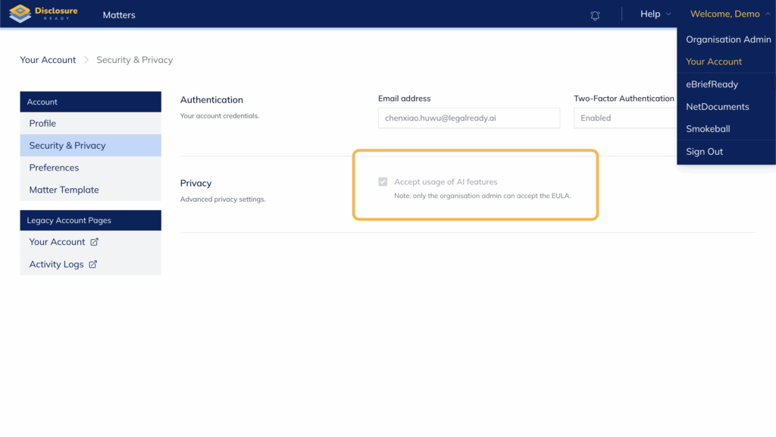Choose Smokeball in the user menu

(708, 129)
